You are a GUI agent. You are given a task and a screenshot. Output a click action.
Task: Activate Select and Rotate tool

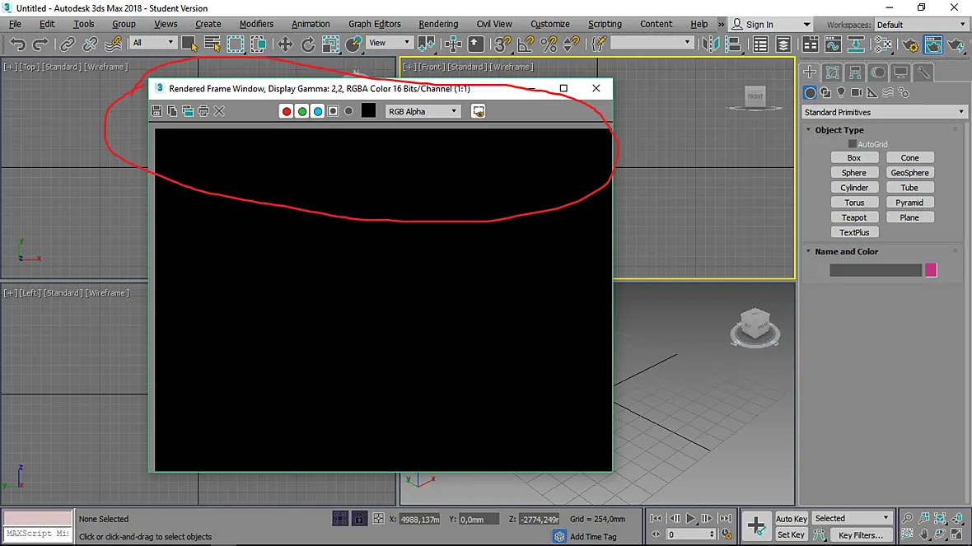pos(307,44)
